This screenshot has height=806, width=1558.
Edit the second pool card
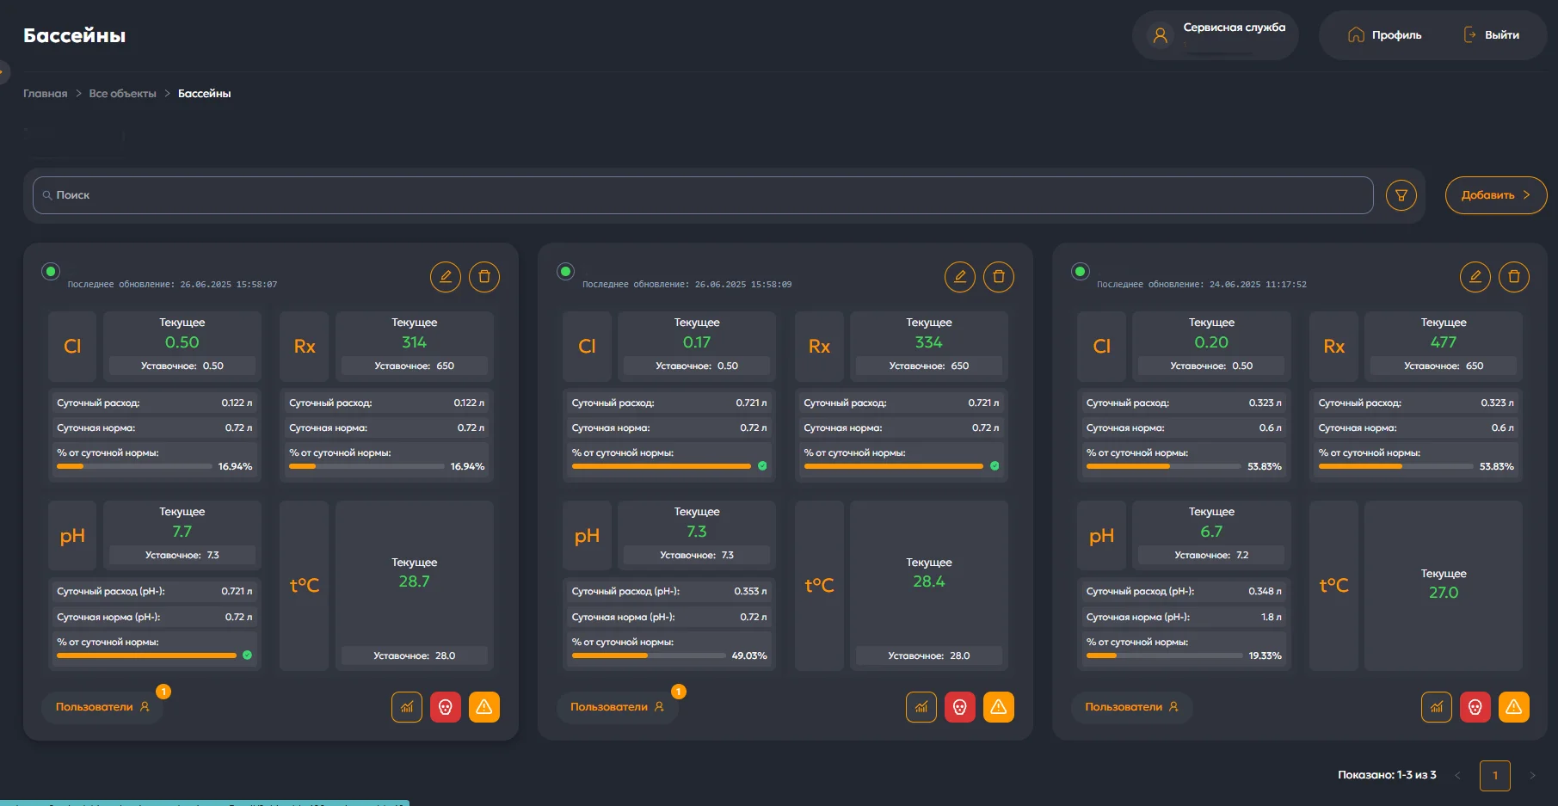coord(960,277)
